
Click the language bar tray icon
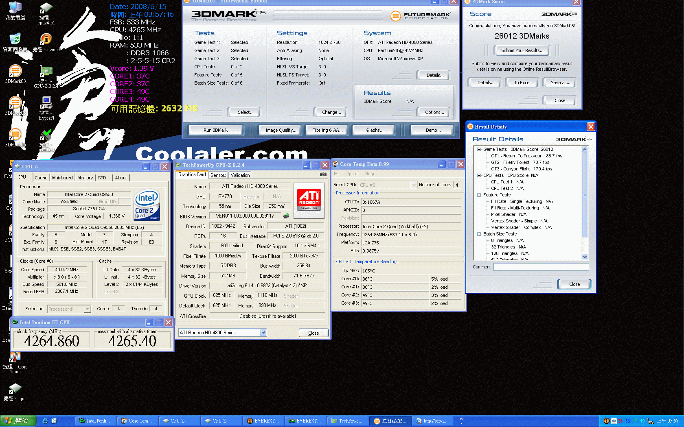coord(614,421)
